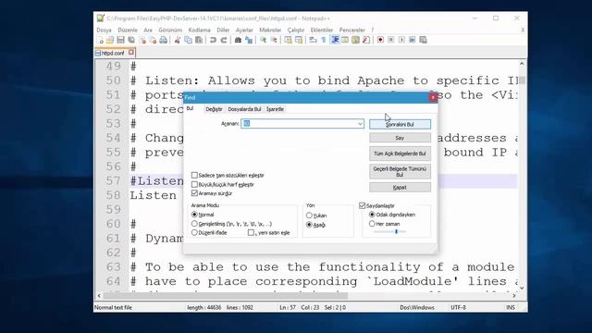
Task: Click the Run macro multiple times icon
Action: (413, 40)
